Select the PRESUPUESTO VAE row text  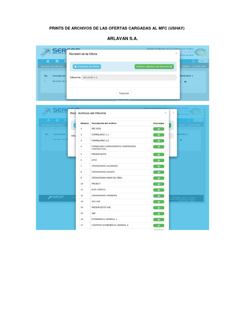[x=101, y=207]
